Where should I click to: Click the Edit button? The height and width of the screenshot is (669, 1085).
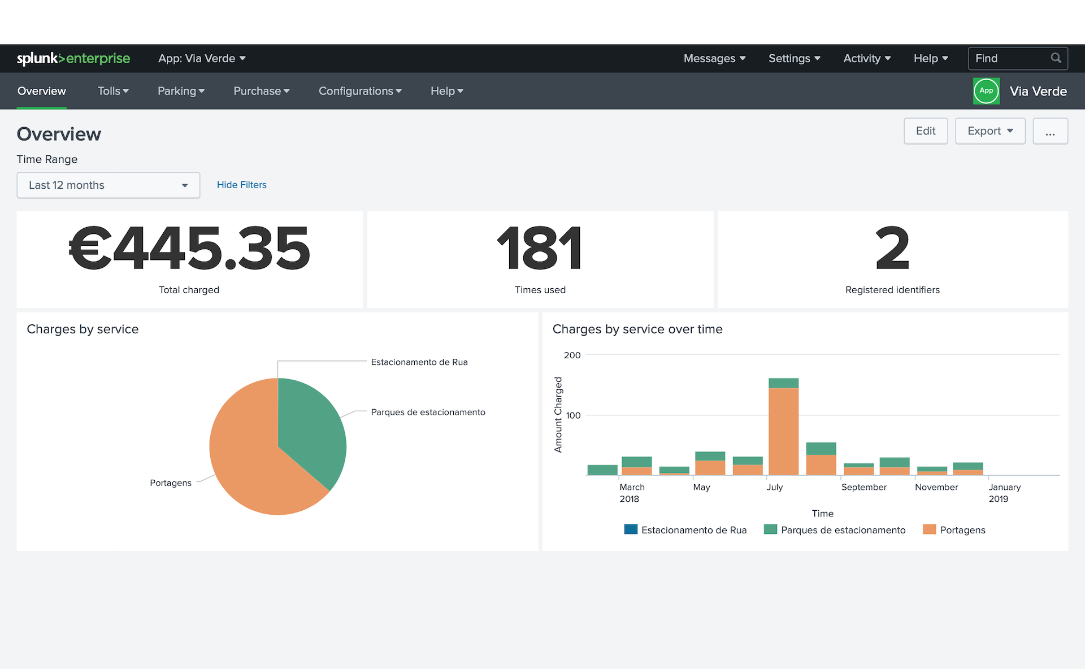pyautogui.click(x=926, y=131)
